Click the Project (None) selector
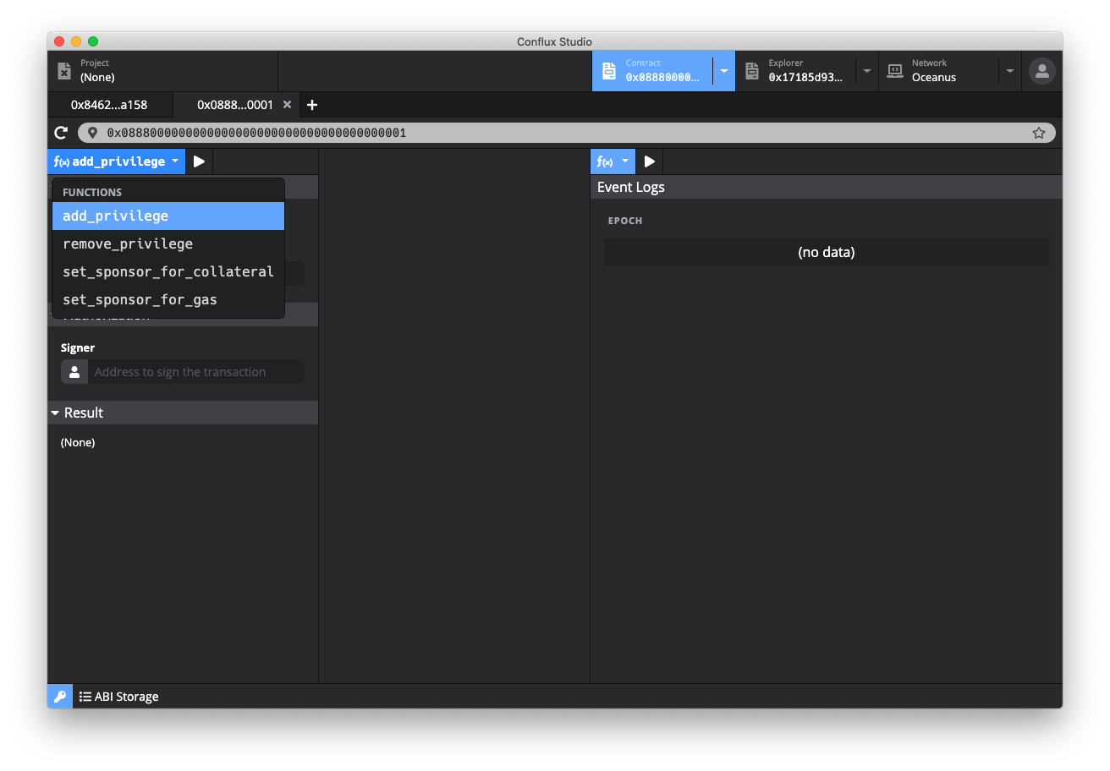1110x771 pixels. 162,71
